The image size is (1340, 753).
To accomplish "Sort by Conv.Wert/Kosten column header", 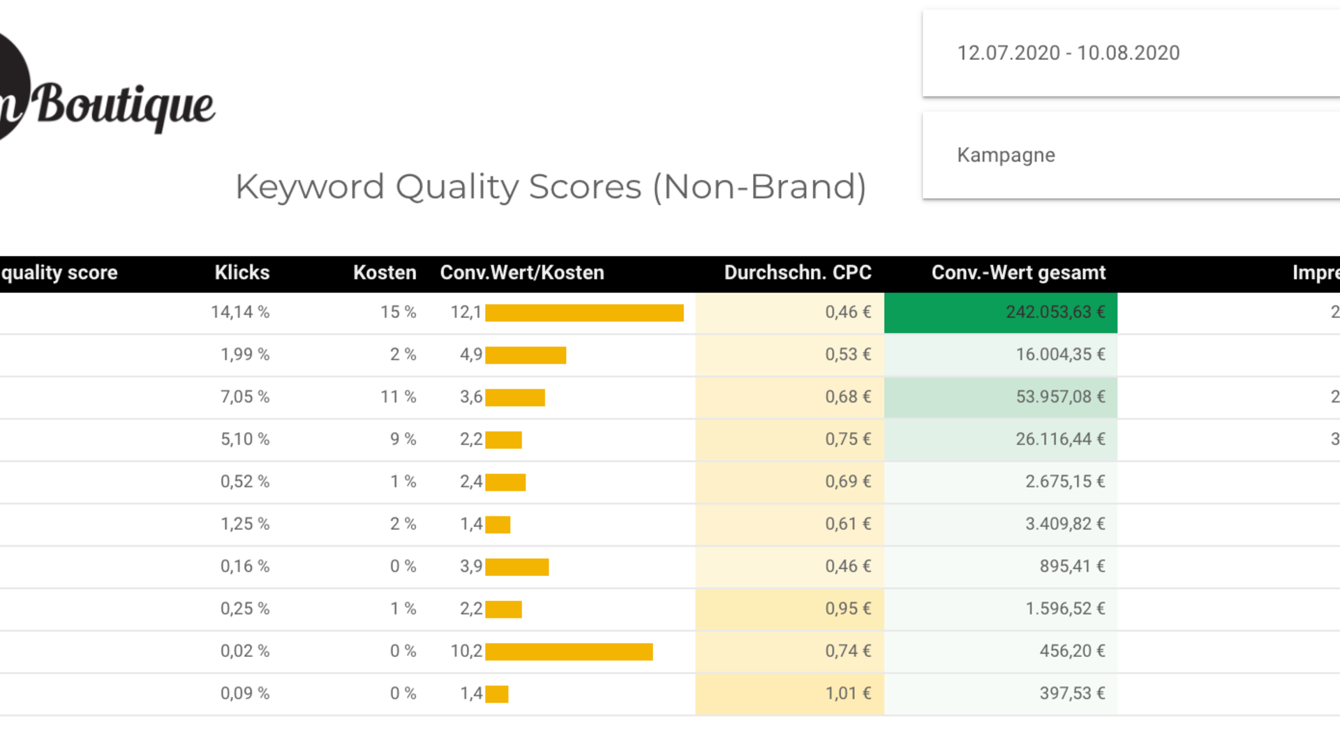I will pos(522,273).
